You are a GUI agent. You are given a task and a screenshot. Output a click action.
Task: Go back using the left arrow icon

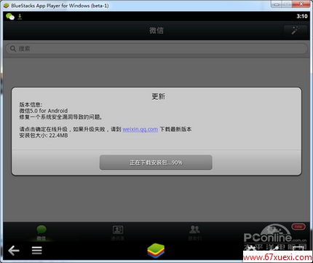click(x=14, y=250)
